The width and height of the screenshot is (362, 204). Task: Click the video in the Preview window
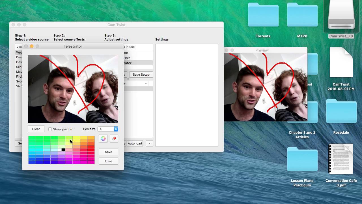click(266, 87)
